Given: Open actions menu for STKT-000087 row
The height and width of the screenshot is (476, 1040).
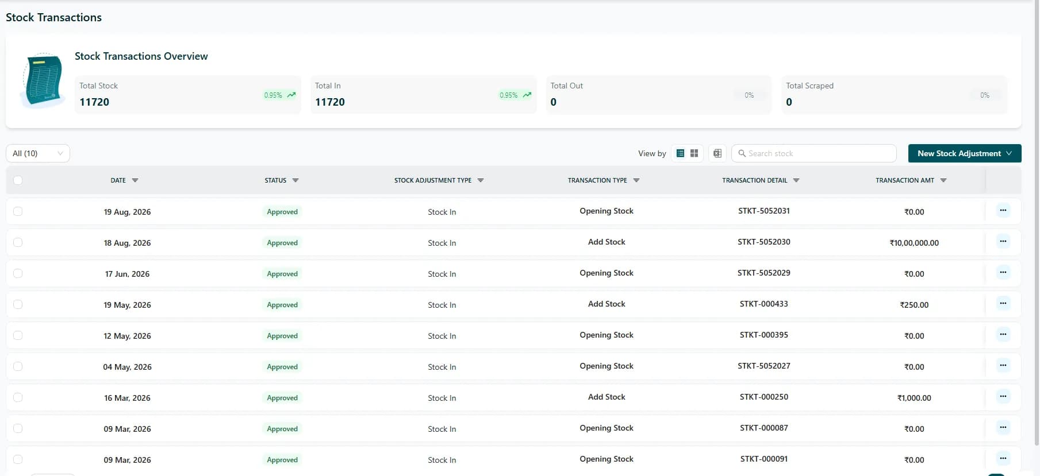Looking at the screenshot, I should tap(1003, 428).
